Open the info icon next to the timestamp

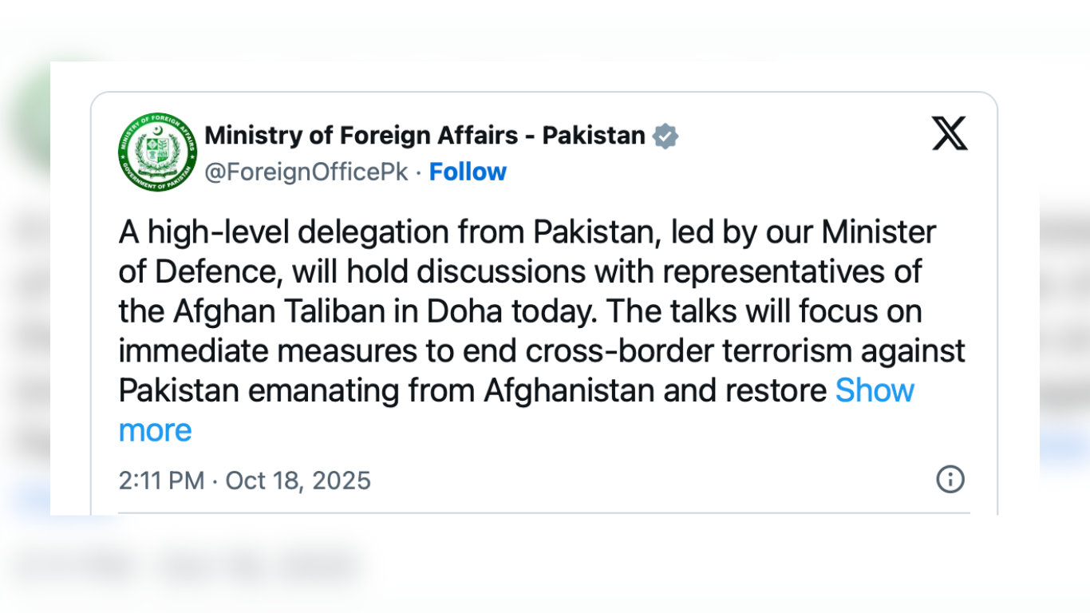pyautogui.click(x=950, y=480)
